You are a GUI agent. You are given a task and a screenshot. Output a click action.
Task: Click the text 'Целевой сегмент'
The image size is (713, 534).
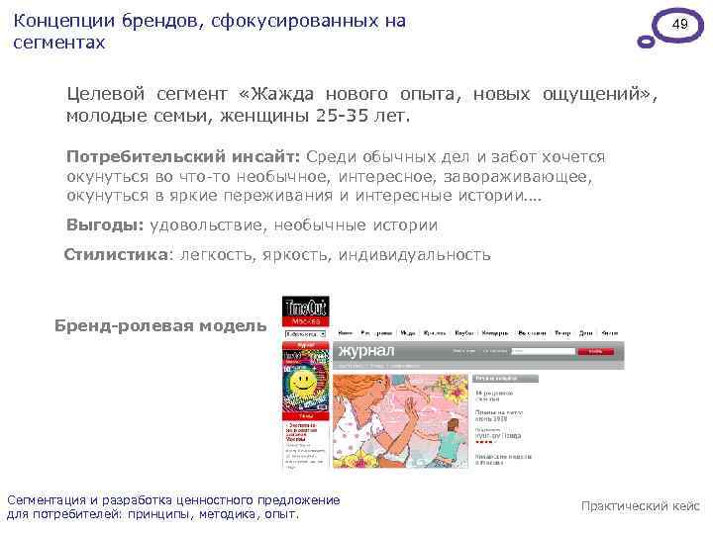pyautogui.click(x=147, y=94)
